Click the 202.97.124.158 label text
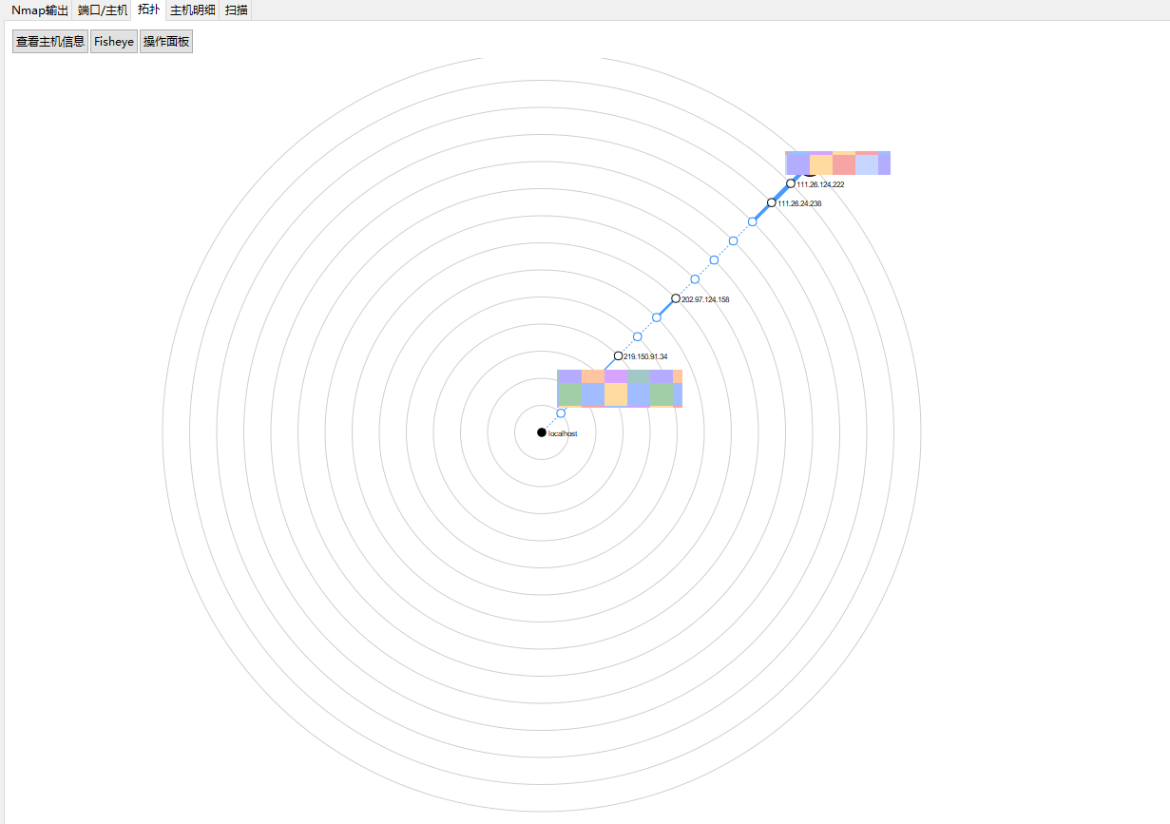The height and width of the screenshot is (824, 1170). pos(706,299)
